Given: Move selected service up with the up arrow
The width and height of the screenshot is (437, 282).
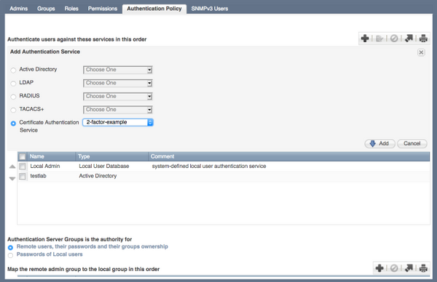Looking at the screenshot, I should click(x=12, y=166).
